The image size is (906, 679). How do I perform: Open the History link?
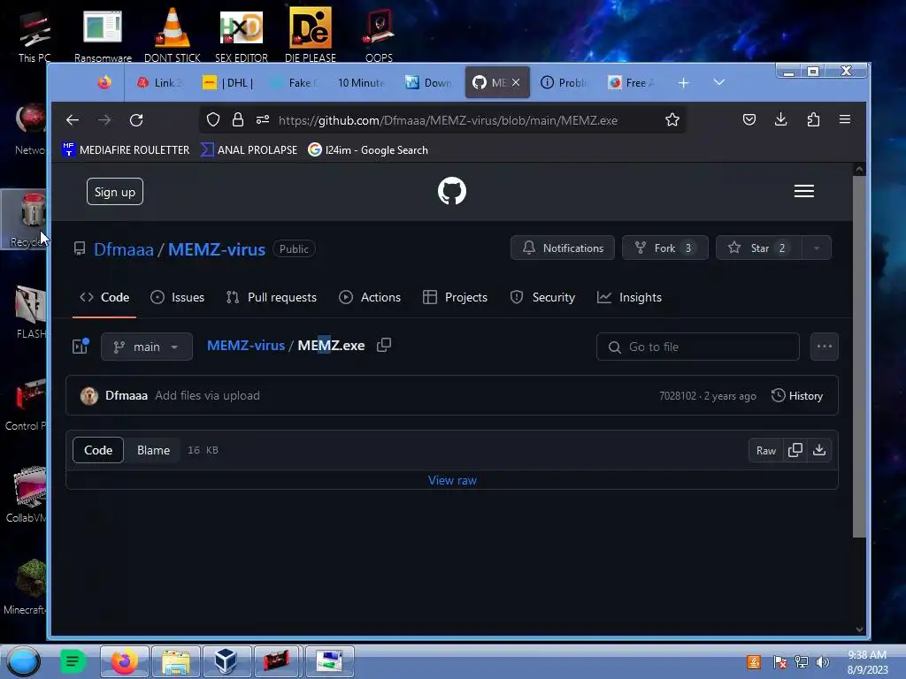point(797,396)
